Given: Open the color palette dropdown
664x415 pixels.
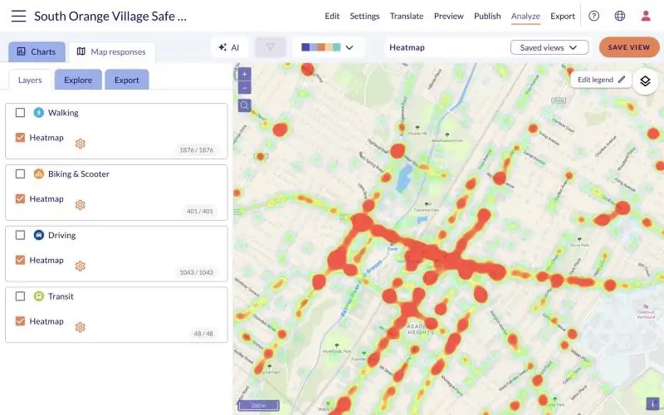Looking at the screenshot, I should [328, 47].
